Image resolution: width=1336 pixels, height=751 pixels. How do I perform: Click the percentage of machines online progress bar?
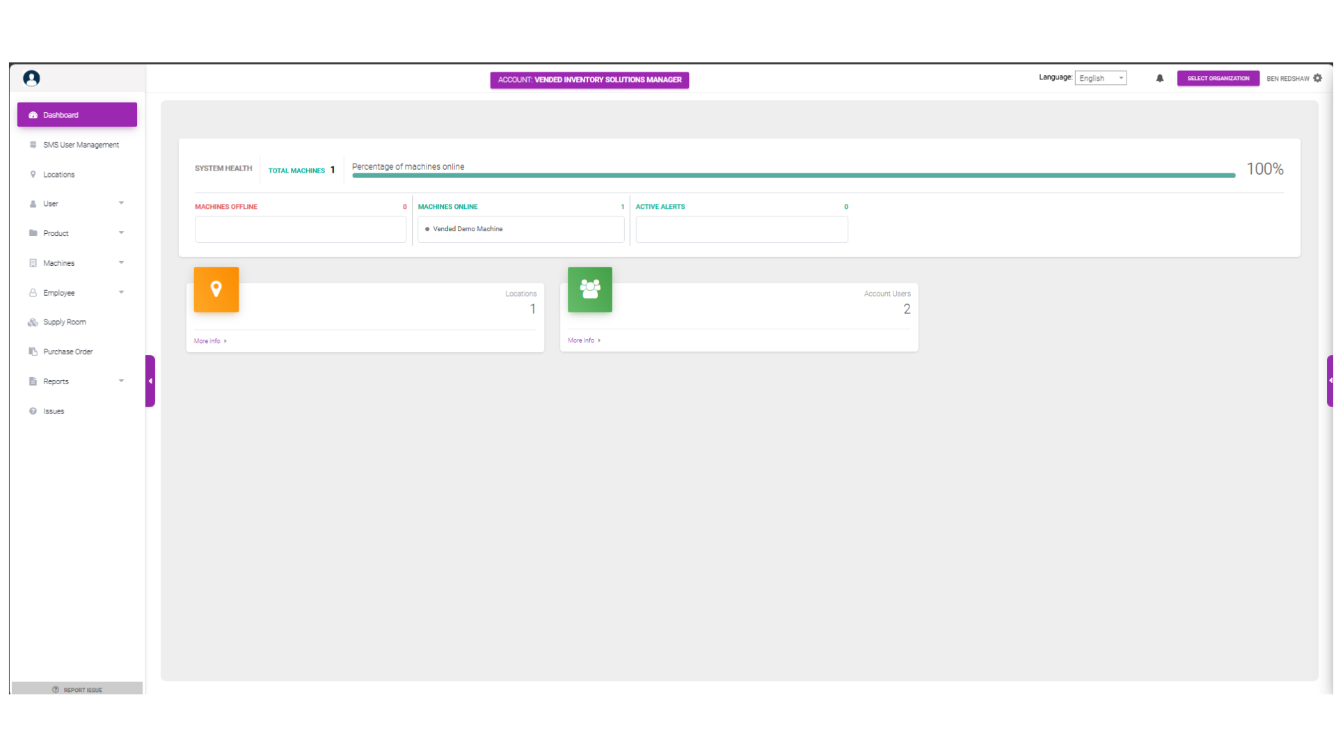point(793,175)
